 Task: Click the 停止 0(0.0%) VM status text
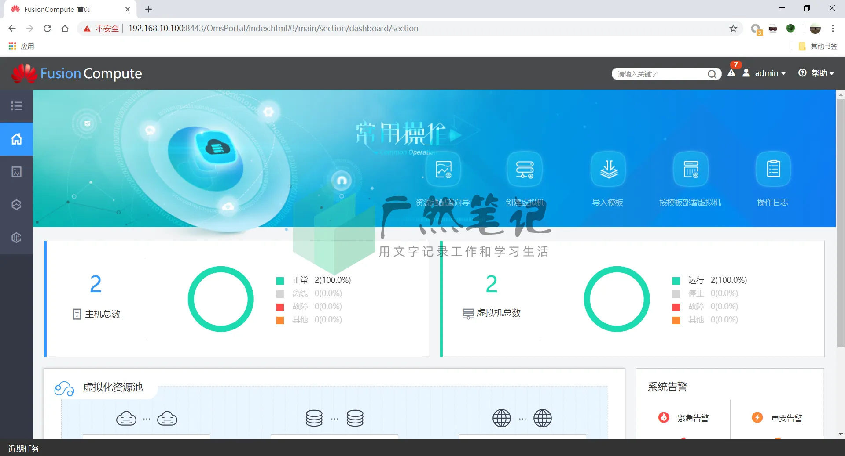coord(713,293)
